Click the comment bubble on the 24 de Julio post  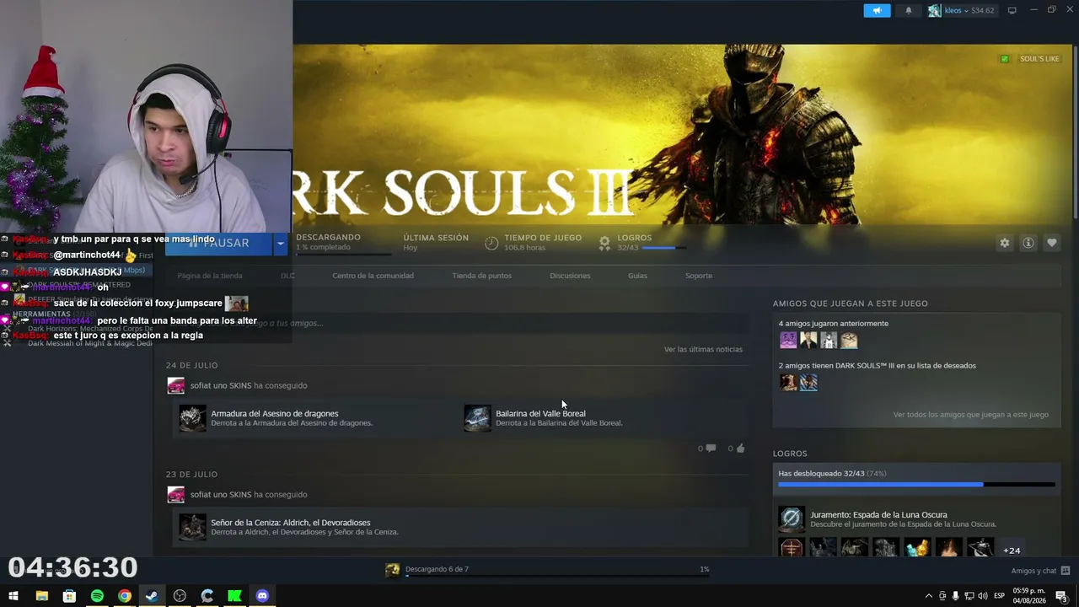(x=711, y=449)
